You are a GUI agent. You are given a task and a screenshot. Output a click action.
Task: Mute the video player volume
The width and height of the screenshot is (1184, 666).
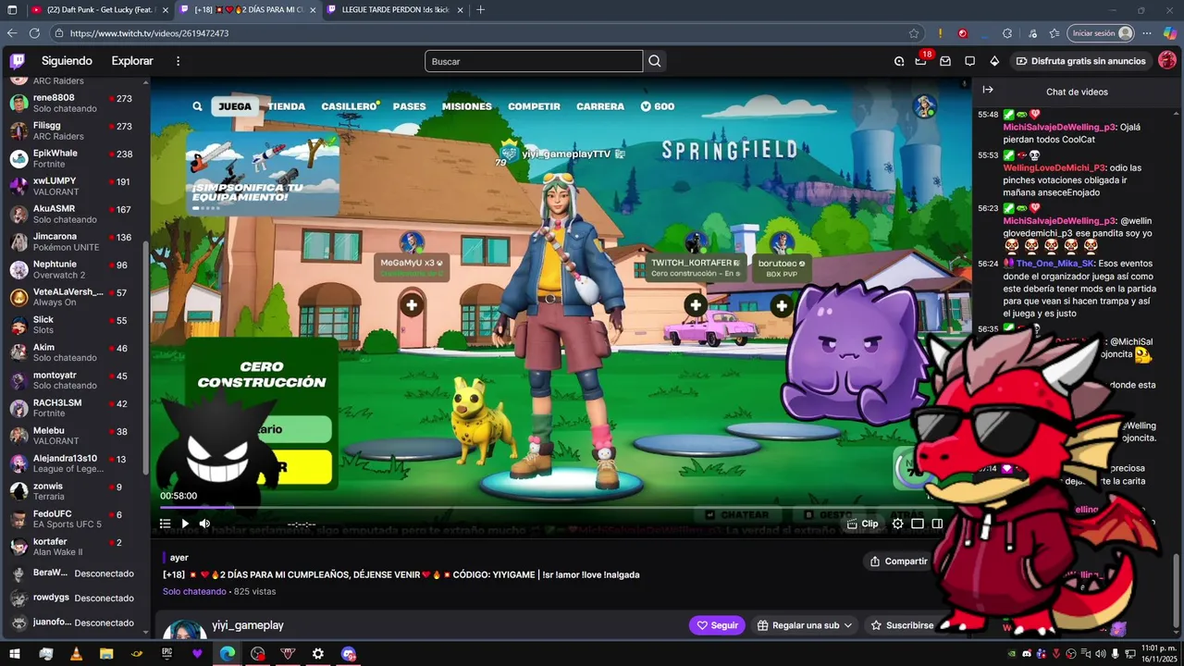tap(204, 524)
